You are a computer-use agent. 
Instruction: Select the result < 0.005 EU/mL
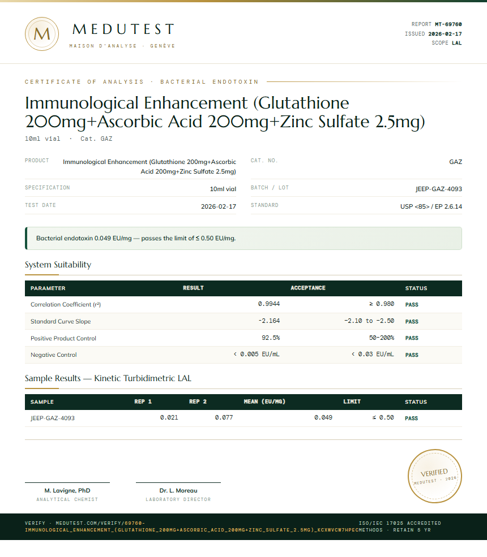(x=257, y=354)
